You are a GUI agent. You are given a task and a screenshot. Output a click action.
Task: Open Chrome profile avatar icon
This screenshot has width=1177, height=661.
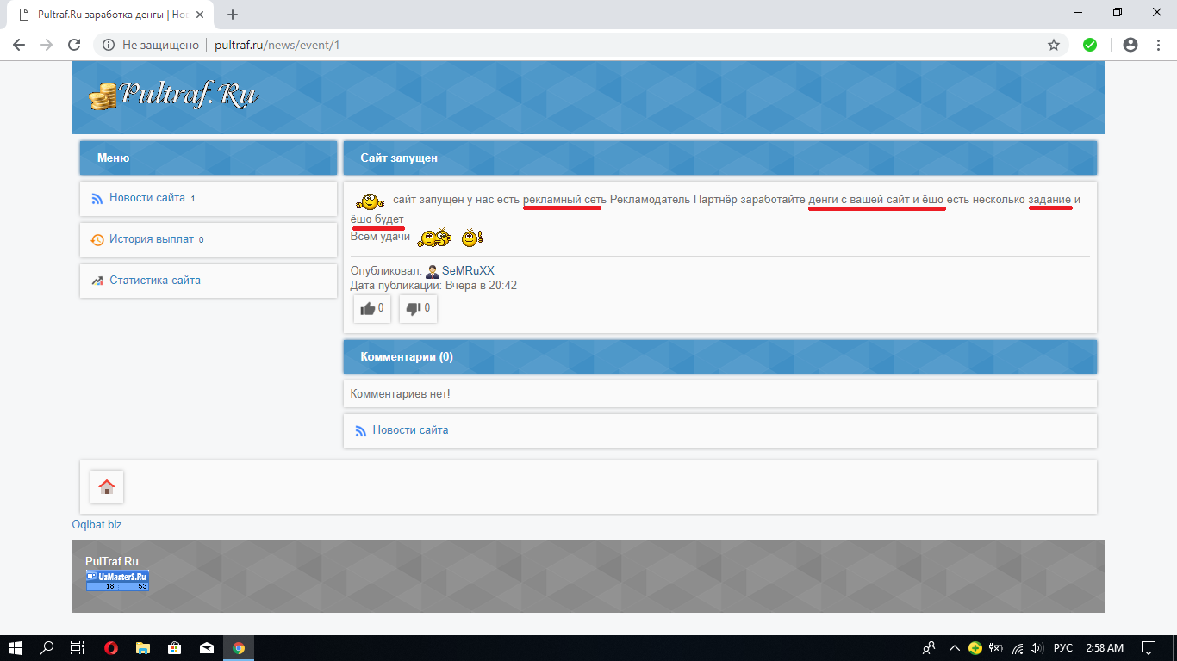click(x=1130, y=45)
